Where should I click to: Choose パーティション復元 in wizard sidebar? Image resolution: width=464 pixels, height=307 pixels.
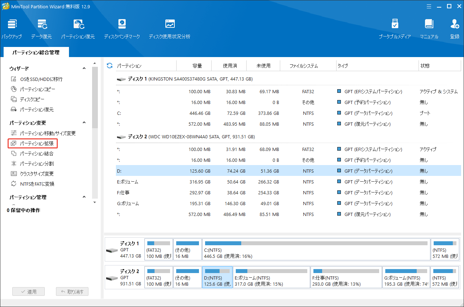(x=32, y=109)
